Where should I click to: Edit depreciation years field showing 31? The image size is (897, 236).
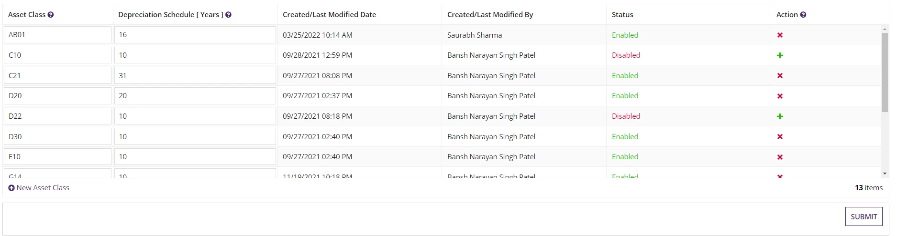195,75
